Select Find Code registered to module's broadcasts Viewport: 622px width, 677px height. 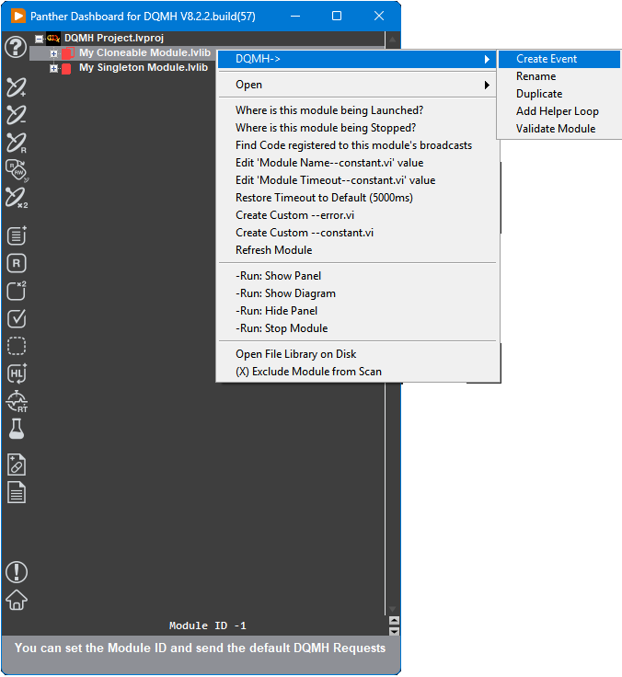(357, 145)
